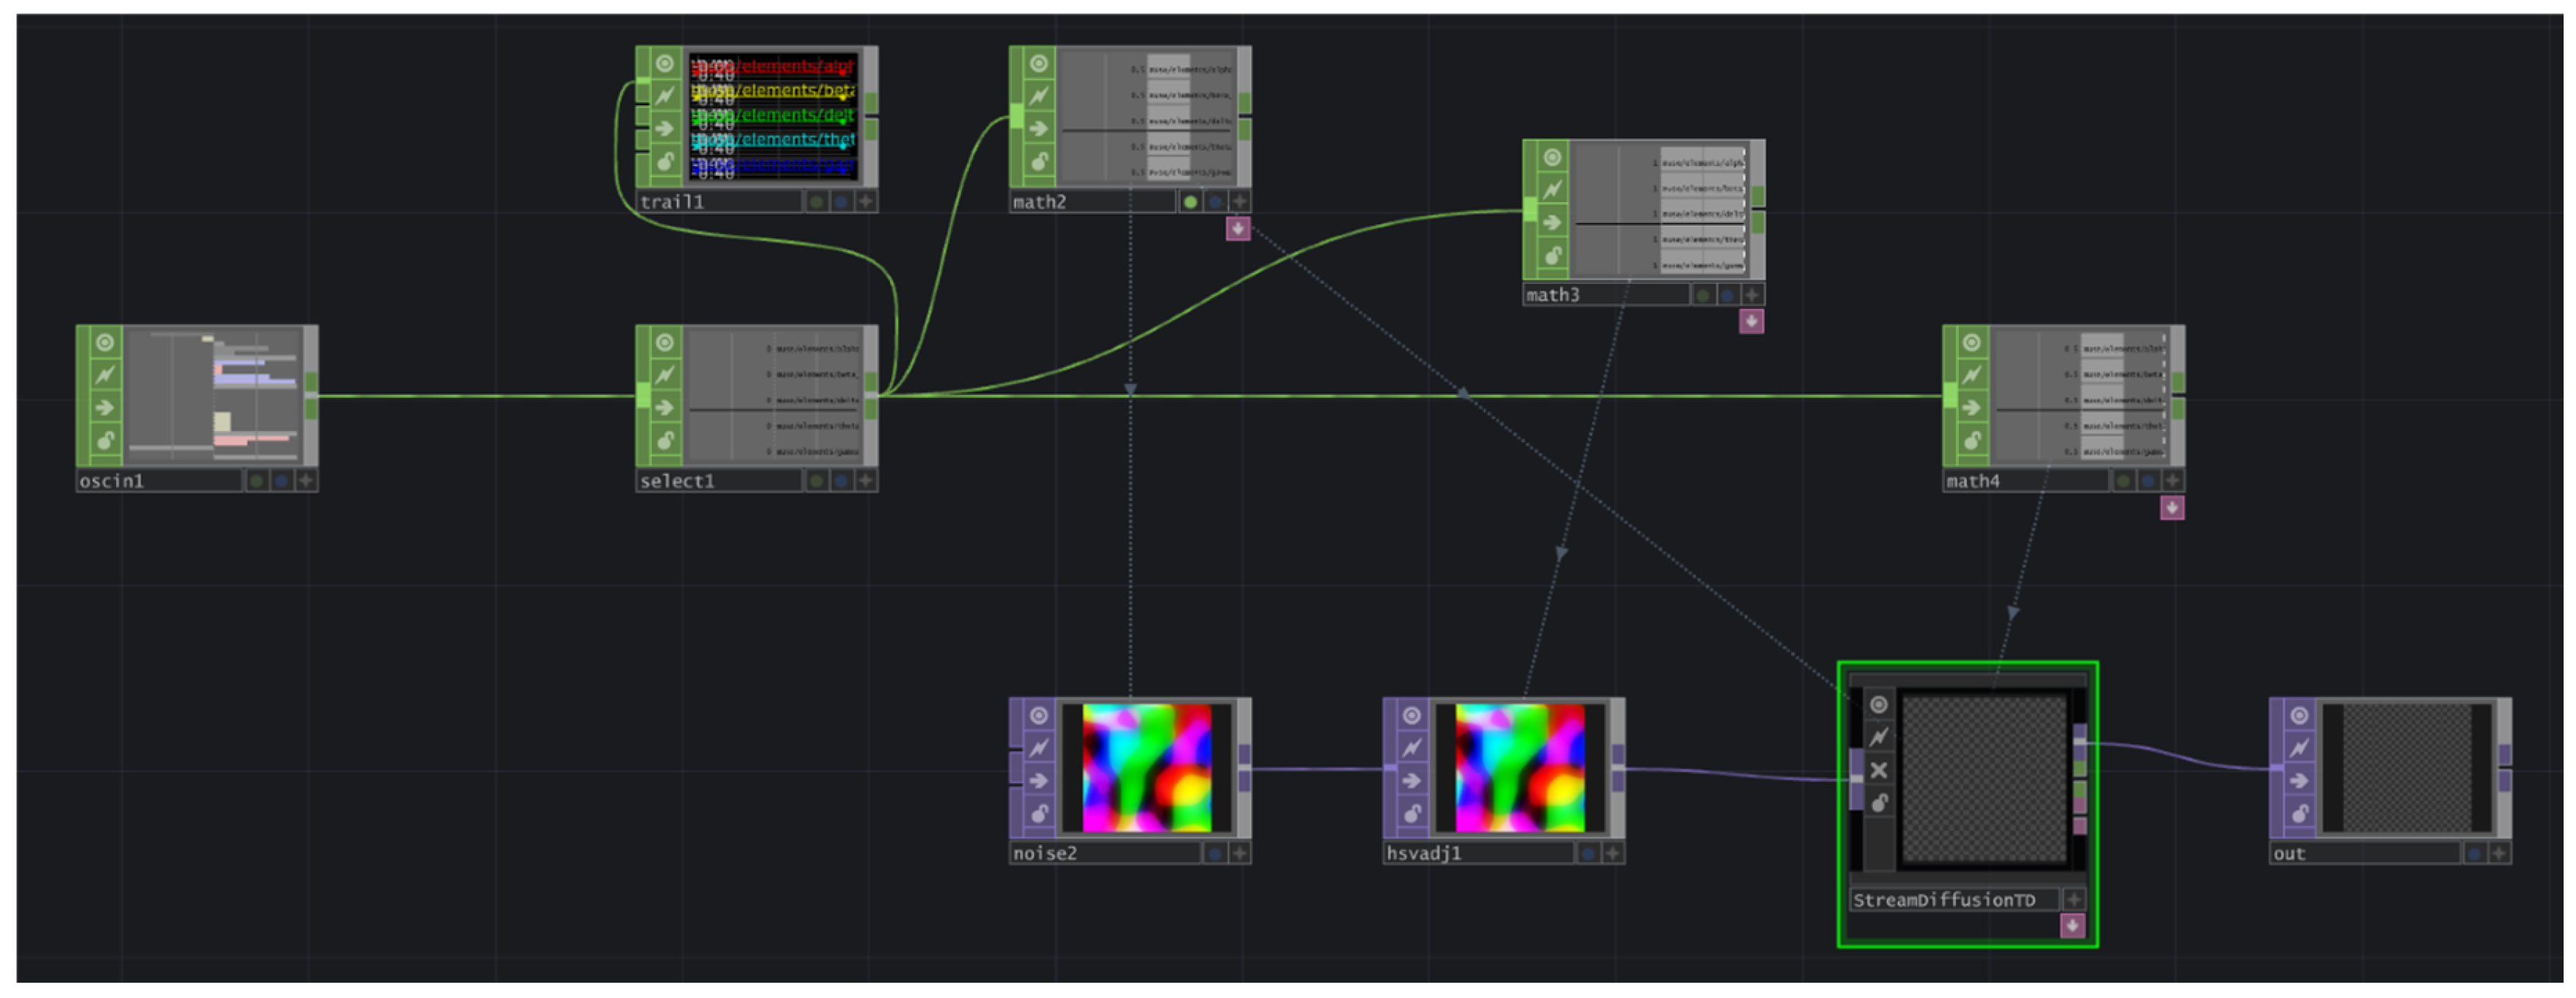The image size is (2576, 998).
Task: Click the lock icon on hsvadj1
Action: [1411, 813]
